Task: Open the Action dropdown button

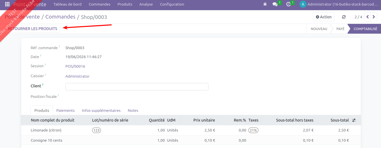Action: pyautogui.click(x=323, y=17)
